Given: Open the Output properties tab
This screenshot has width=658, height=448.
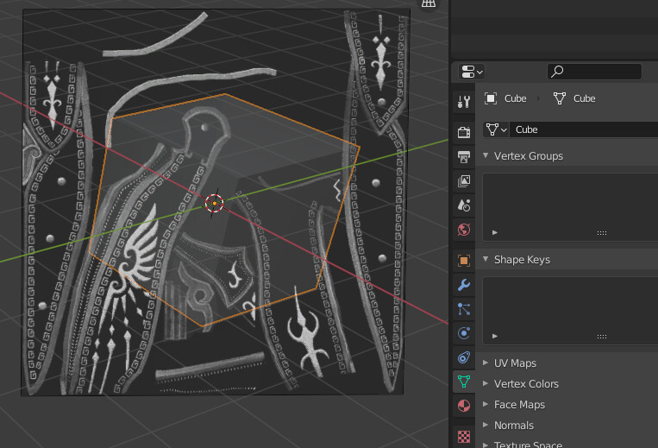Looking at the screenshot, I should coord(464,156).
